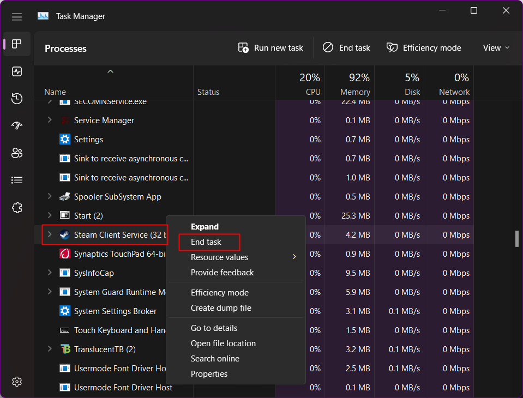Open the Users page in sidebar
The height and width of the screenshot is (398, 523).
click(x=17, y=153)
